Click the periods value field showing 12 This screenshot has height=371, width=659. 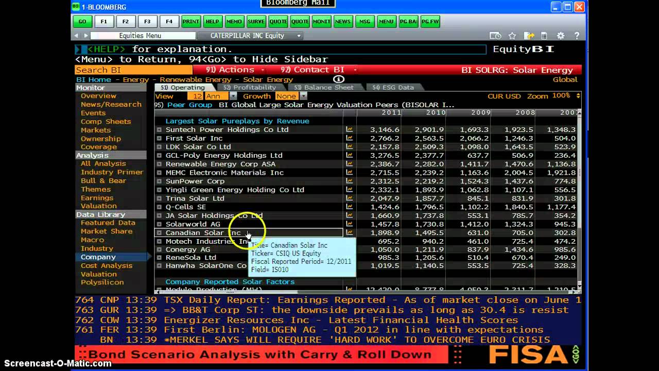pyautogui.click(x=196, y=96)
